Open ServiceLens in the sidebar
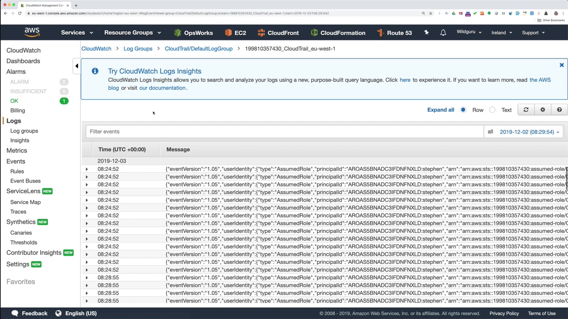568x319 pixels. point(24,191)
